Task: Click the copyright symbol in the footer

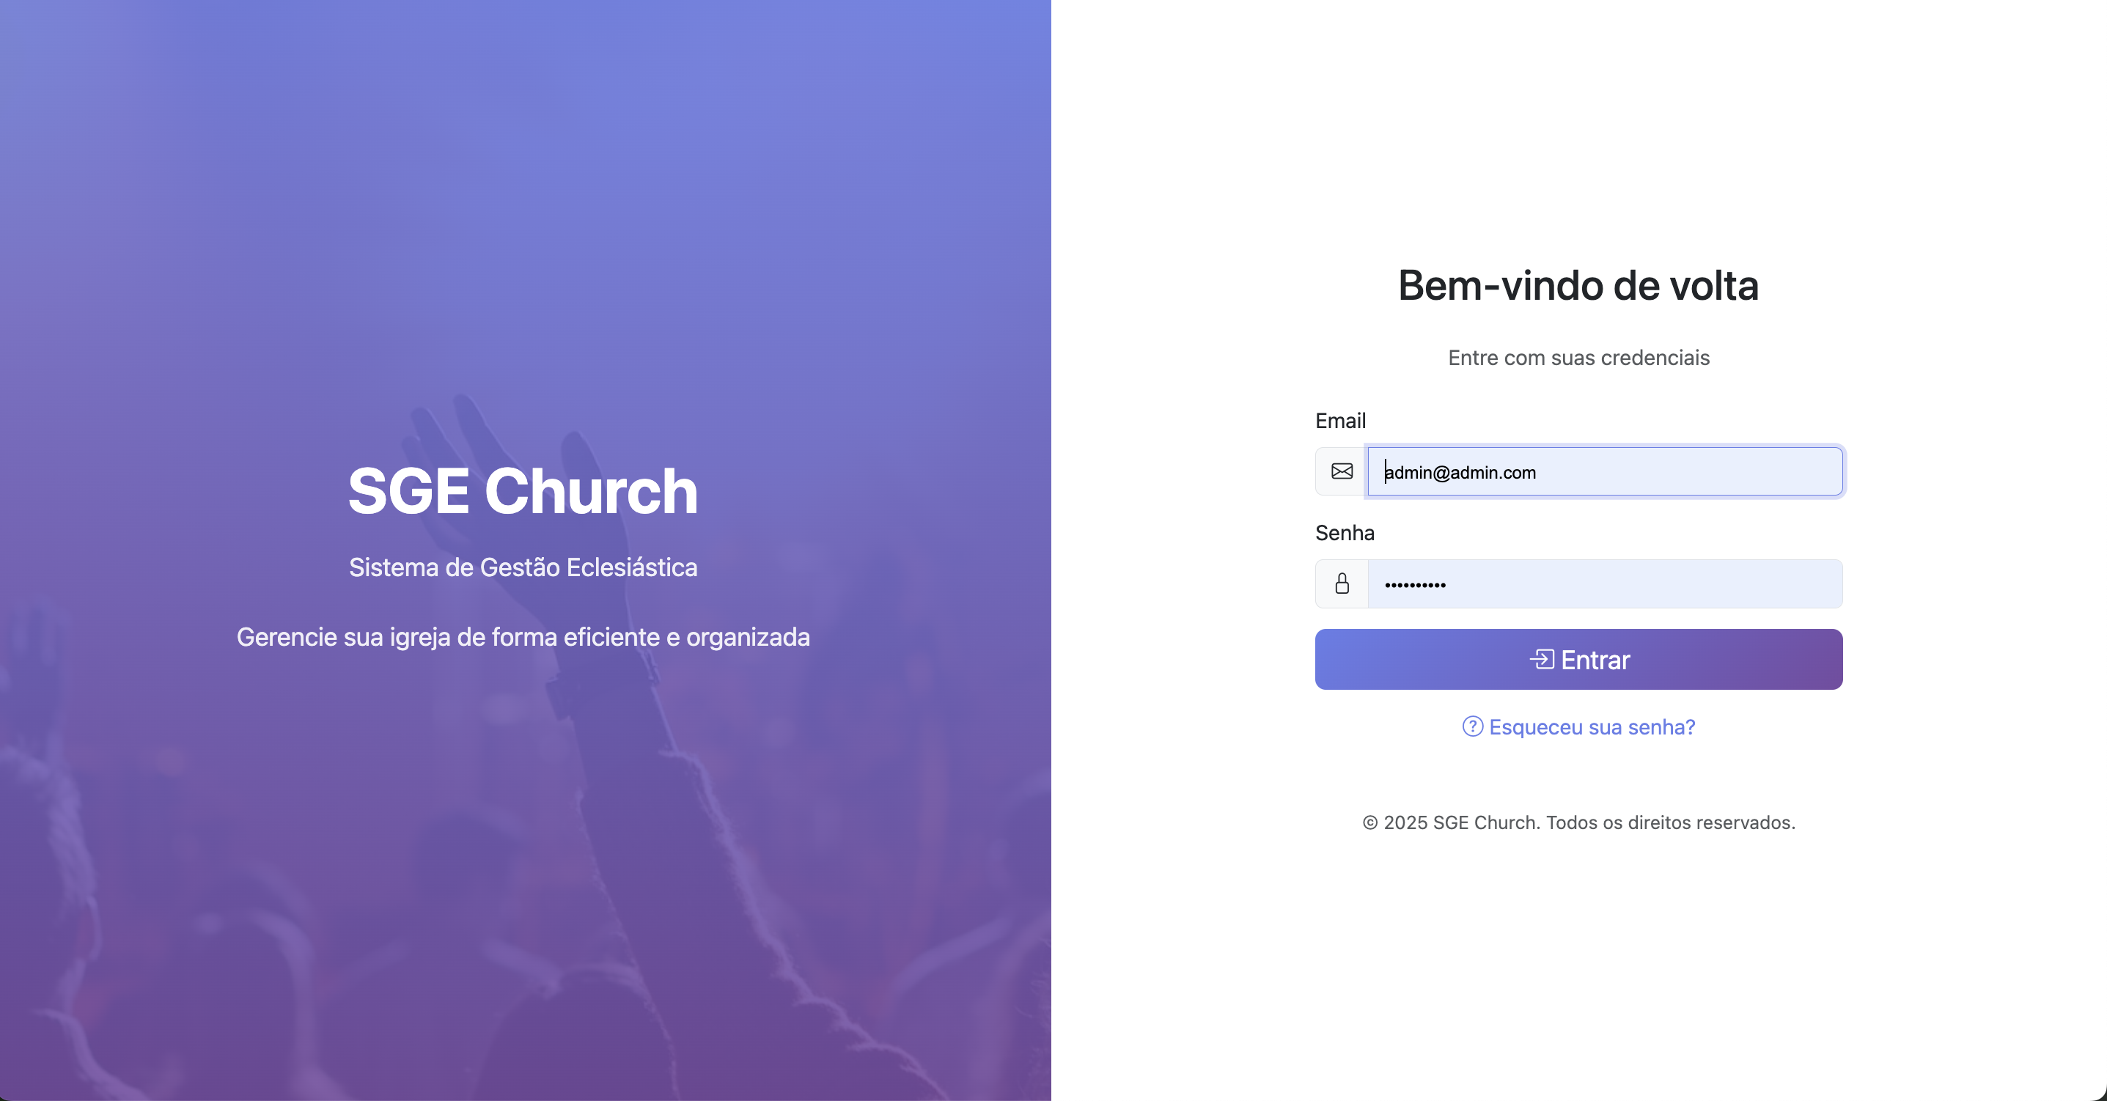Action: click(x=1370, y=823)
